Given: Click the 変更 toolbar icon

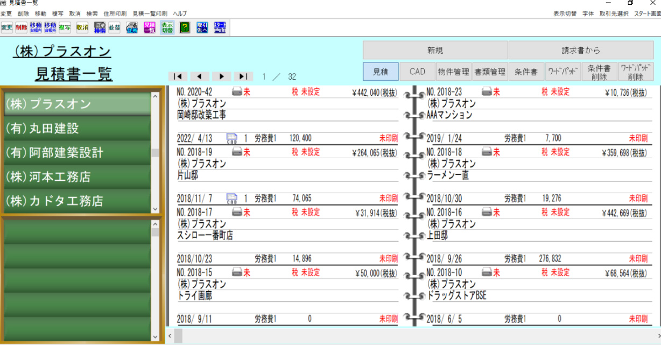Looking at the screenshot, I should tap(6, 27).
